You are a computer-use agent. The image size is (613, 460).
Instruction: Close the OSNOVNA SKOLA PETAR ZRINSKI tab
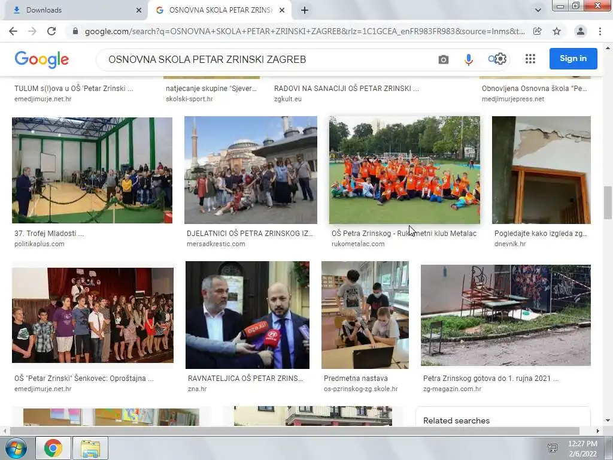click(282, 10)
